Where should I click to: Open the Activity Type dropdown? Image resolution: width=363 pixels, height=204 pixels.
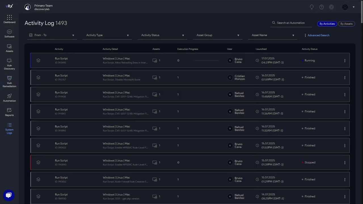107,35
